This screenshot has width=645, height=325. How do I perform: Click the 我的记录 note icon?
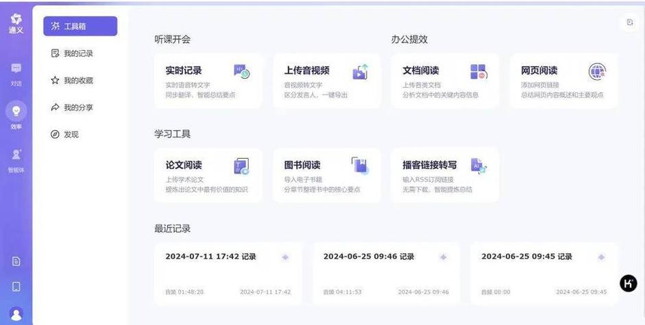pyautogui.click(x=55, y=53)
